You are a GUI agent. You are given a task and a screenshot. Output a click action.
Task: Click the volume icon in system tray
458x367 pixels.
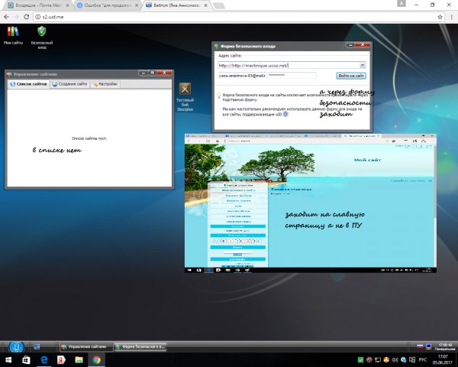[x=395, y=359]
